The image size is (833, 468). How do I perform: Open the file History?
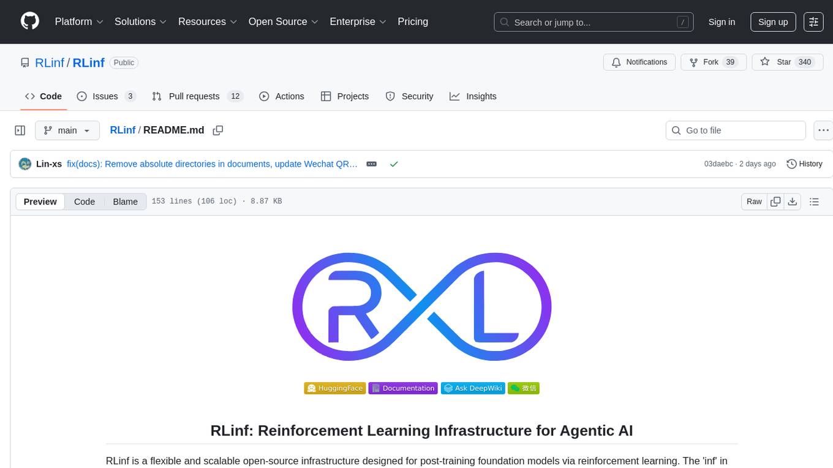[804, 164]
